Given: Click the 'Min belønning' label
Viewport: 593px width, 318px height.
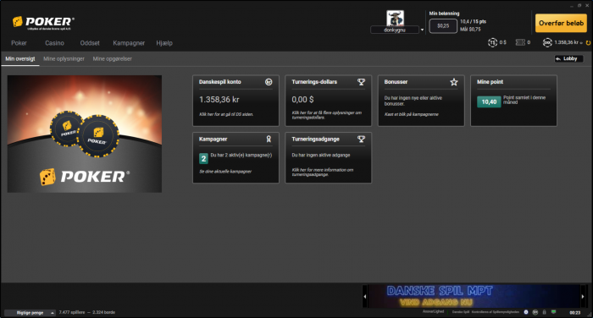Looking at the screenshot, I should click(x=444, y=14).
